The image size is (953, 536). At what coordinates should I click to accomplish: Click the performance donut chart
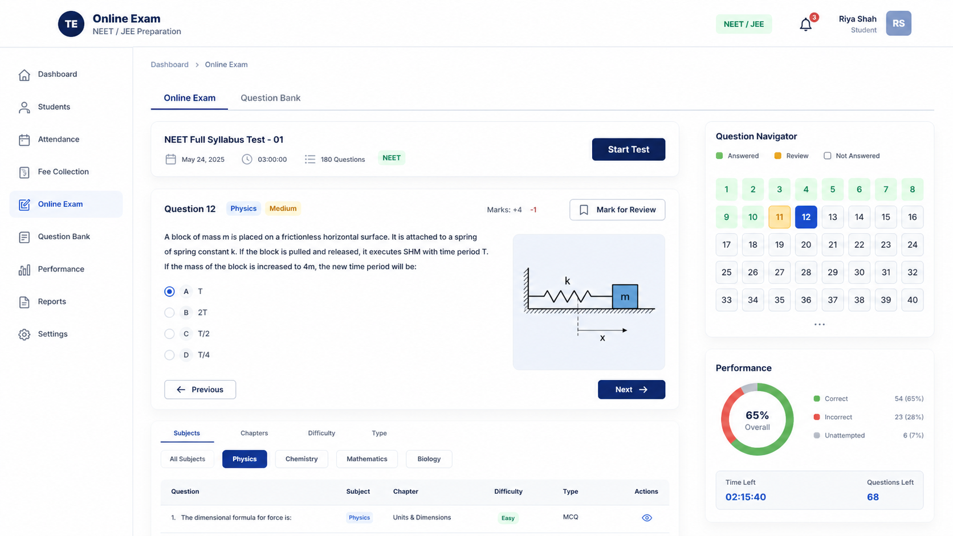(x=757, y=419)
